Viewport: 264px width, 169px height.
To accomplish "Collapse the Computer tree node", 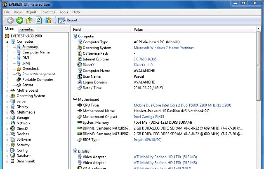I will [7, 42].
